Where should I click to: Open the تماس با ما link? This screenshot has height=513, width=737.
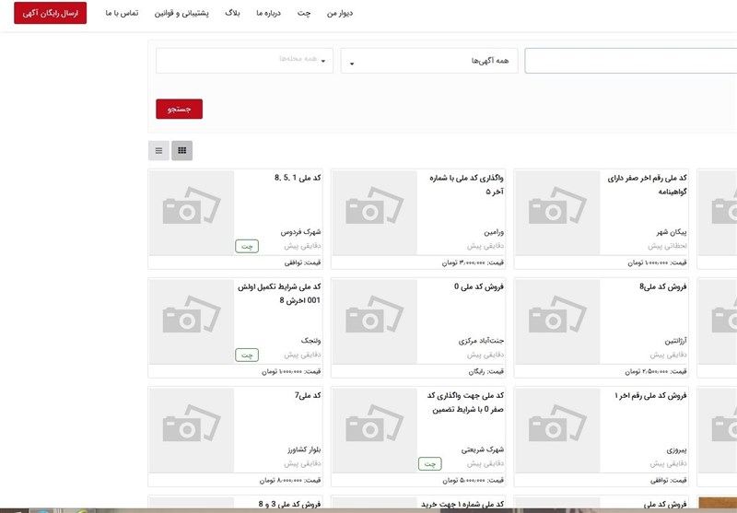pos(122,14)
